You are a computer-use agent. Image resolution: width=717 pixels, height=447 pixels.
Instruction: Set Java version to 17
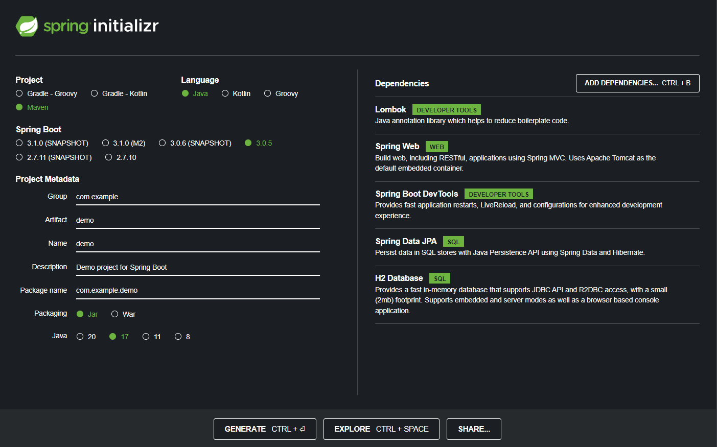119,337
